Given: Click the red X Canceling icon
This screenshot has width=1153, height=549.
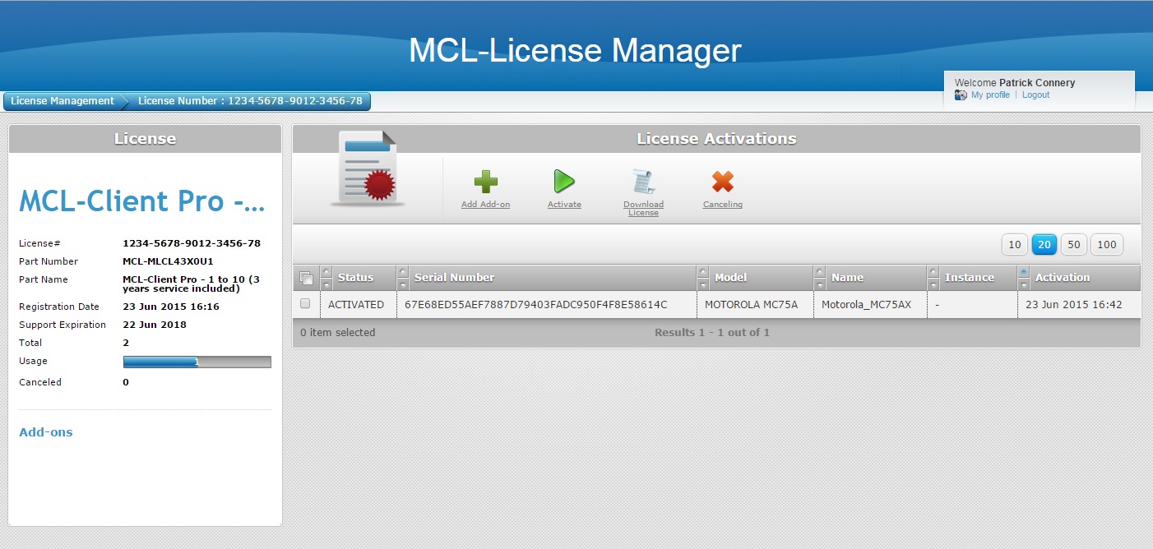Looking at the screenshot, I should tap(722, 182).
